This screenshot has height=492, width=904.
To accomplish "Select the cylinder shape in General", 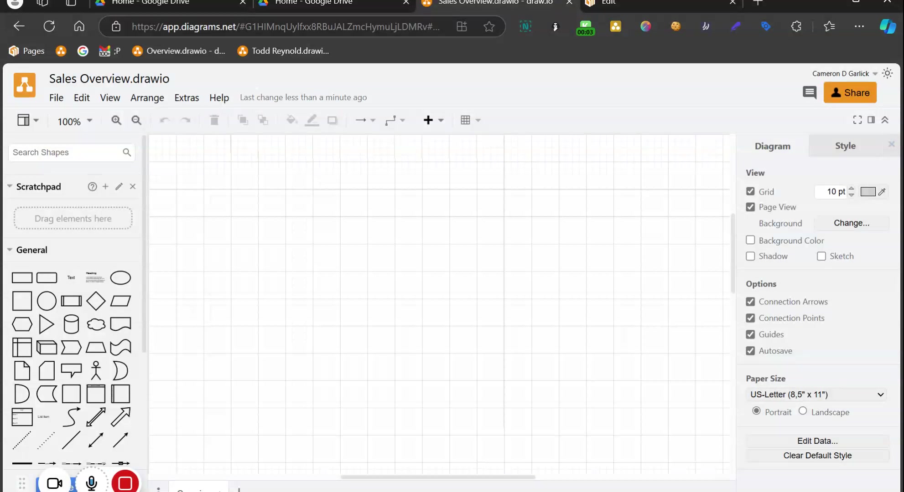I will tap(71, 324).
